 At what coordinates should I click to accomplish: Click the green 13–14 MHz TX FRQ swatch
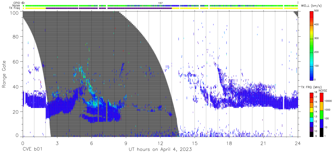311,115
